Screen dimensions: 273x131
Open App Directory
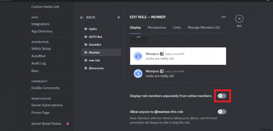pyautogui.click(x=42, y=31)
